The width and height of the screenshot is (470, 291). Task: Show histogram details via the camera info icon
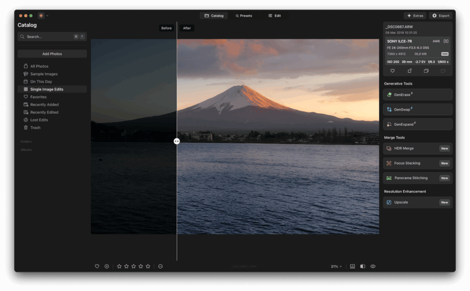click(x=446, y=41)
